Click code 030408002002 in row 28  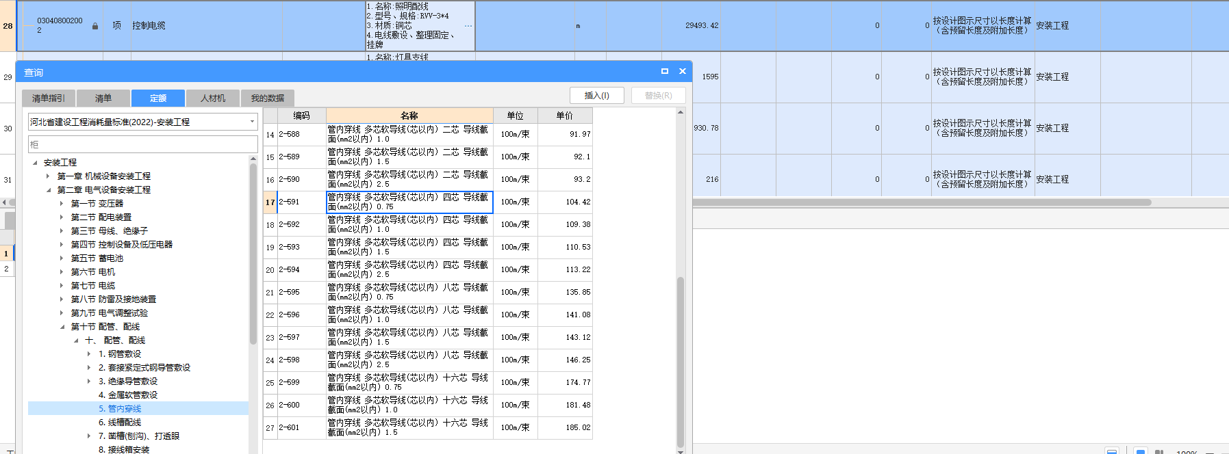tap(60, 26)
